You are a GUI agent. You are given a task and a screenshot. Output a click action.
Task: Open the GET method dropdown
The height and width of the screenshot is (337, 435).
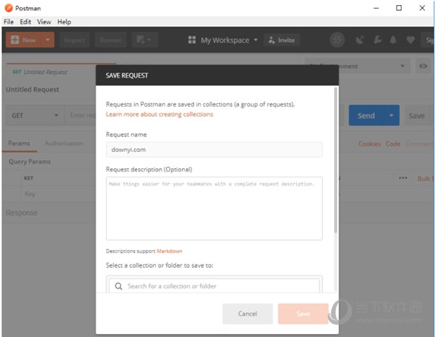coord(35,115)
